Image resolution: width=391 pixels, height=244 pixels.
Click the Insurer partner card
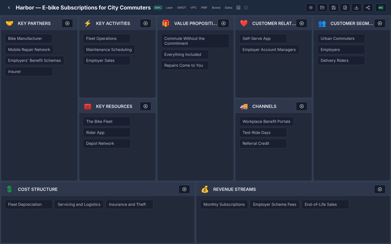pyautogui.click(x=29, y=72)
